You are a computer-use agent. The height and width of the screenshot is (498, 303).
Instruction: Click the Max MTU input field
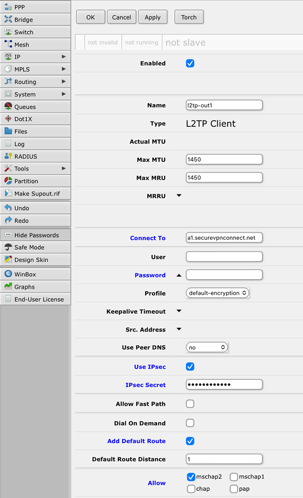224,159
